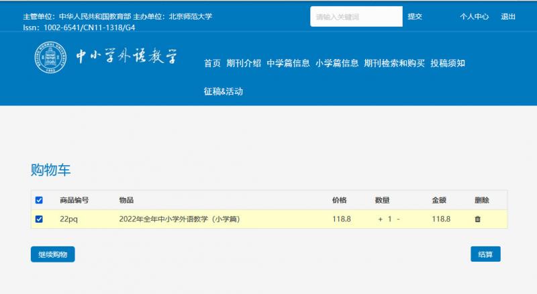
Task: Uncheck the checkbox for item 22pq
Action: pos(39,219)
